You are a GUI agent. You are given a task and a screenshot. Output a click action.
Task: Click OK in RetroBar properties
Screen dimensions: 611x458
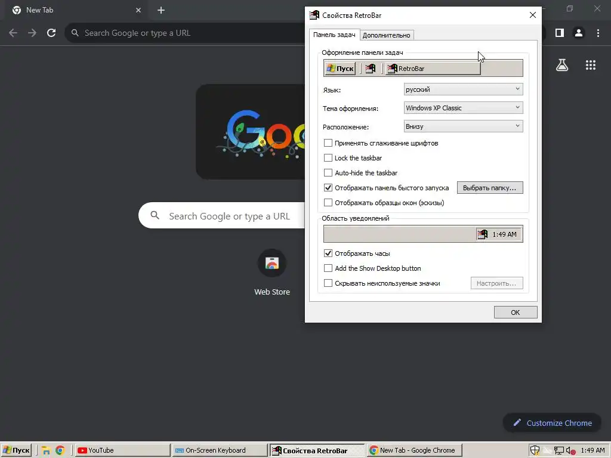click(x=516, y=312)
